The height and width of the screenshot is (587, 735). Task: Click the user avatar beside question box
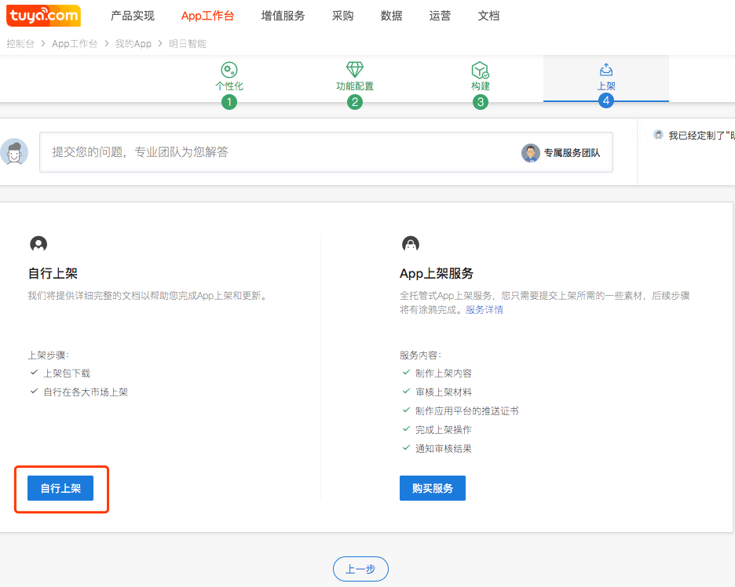pos(14,152)
